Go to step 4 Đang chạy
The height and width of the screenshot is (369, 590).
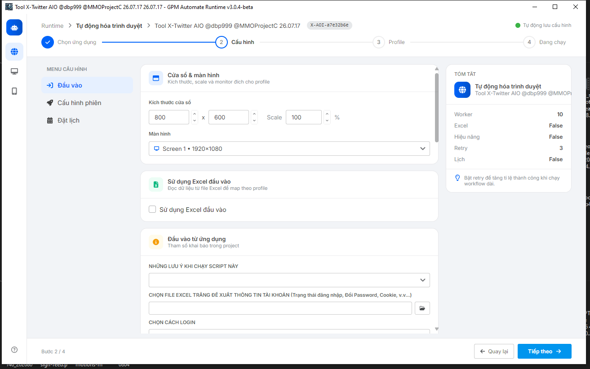click(x=545, y=42)
